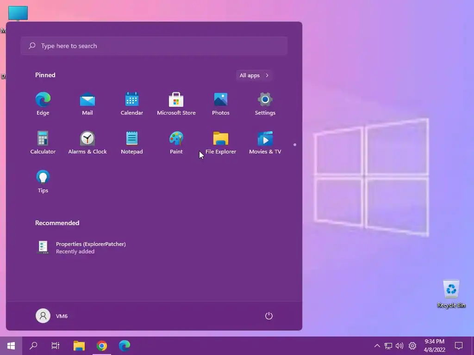474x355 pixels.
Task: Open the Paint app
Action: click(176, 143)
